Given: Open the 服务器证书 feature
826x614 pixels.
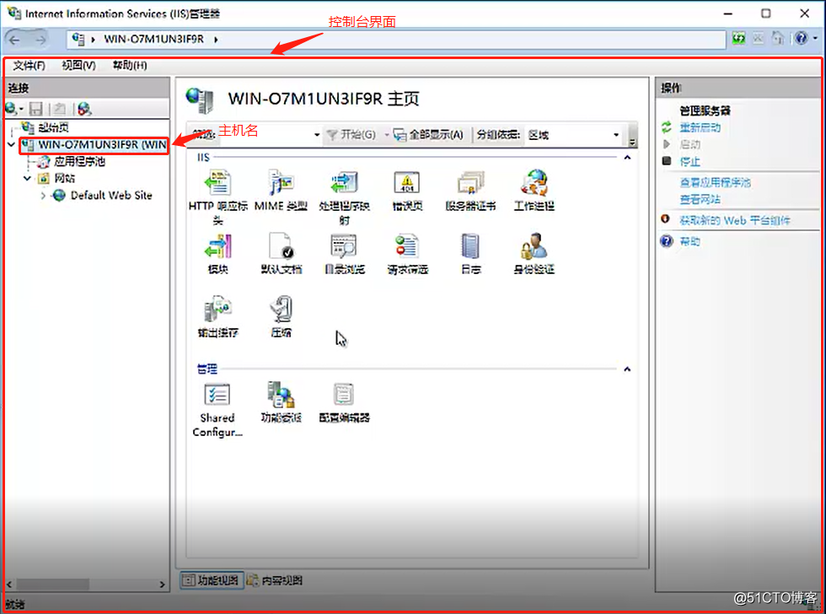Looking at the screenshot, I should [x=470, y=191].
